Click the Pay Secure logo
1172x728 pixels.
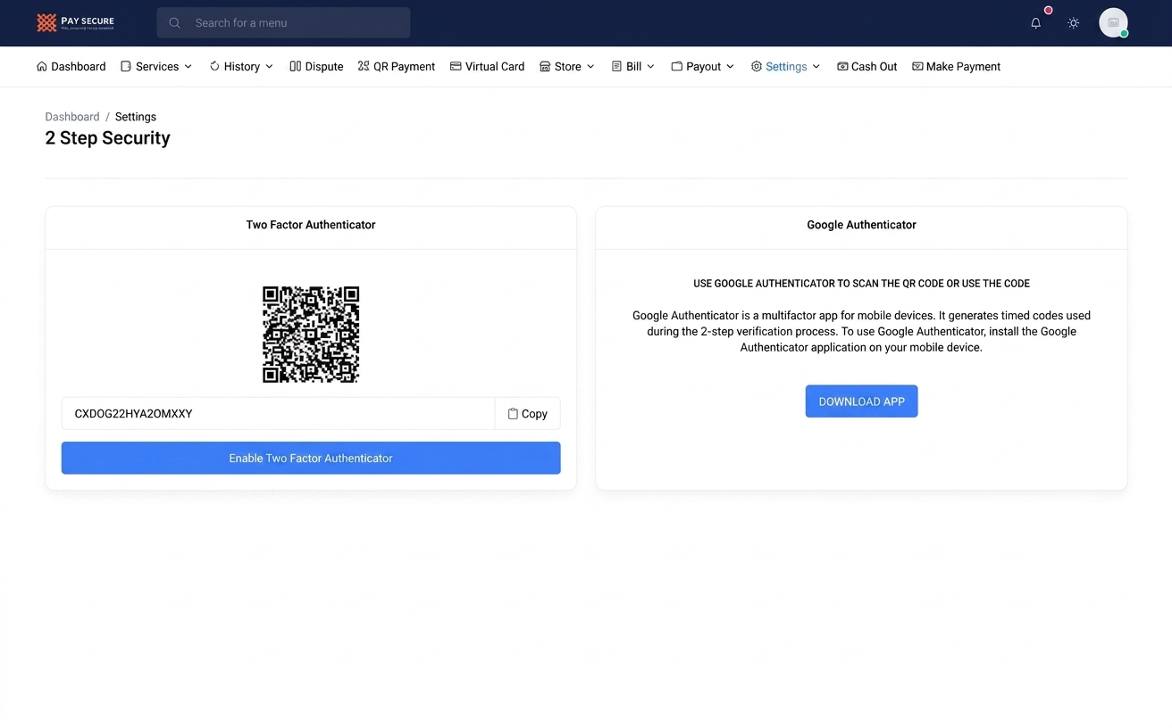pos(76,22)
